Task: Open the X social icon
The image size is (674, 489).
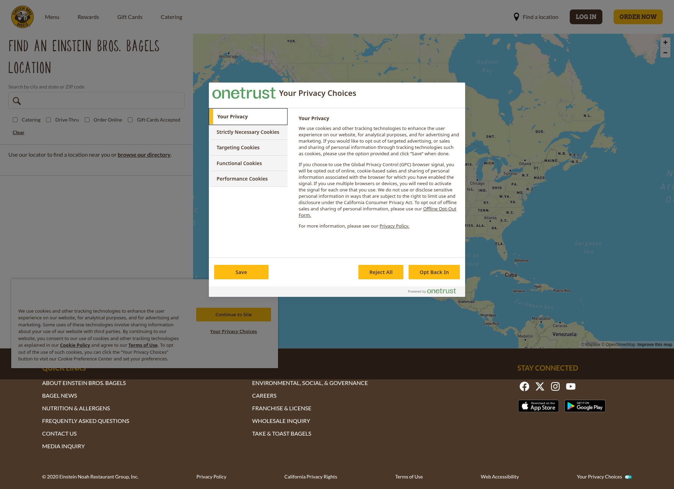Action: tap(540, 386)
